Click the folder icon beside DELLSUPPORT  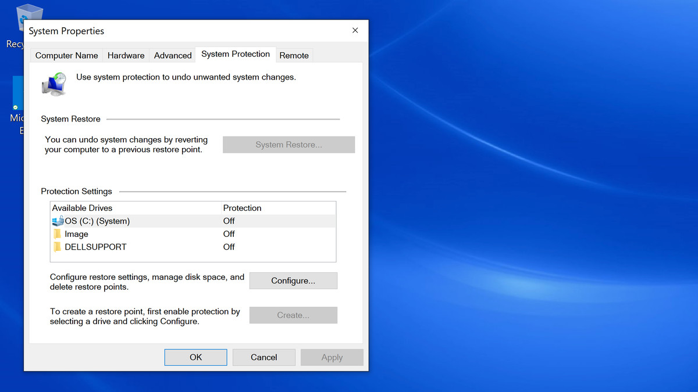57,247
